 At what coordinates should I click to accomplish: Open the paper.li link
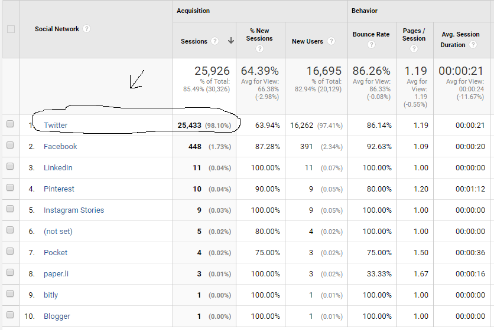(56, 274)
